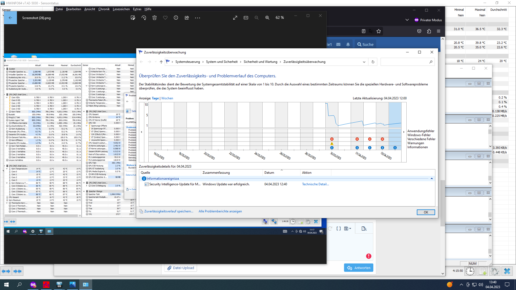Click HWiNFO collapse columns arrows icon
Viewport: 516px width, 290px height.
(x=18, y=271)
